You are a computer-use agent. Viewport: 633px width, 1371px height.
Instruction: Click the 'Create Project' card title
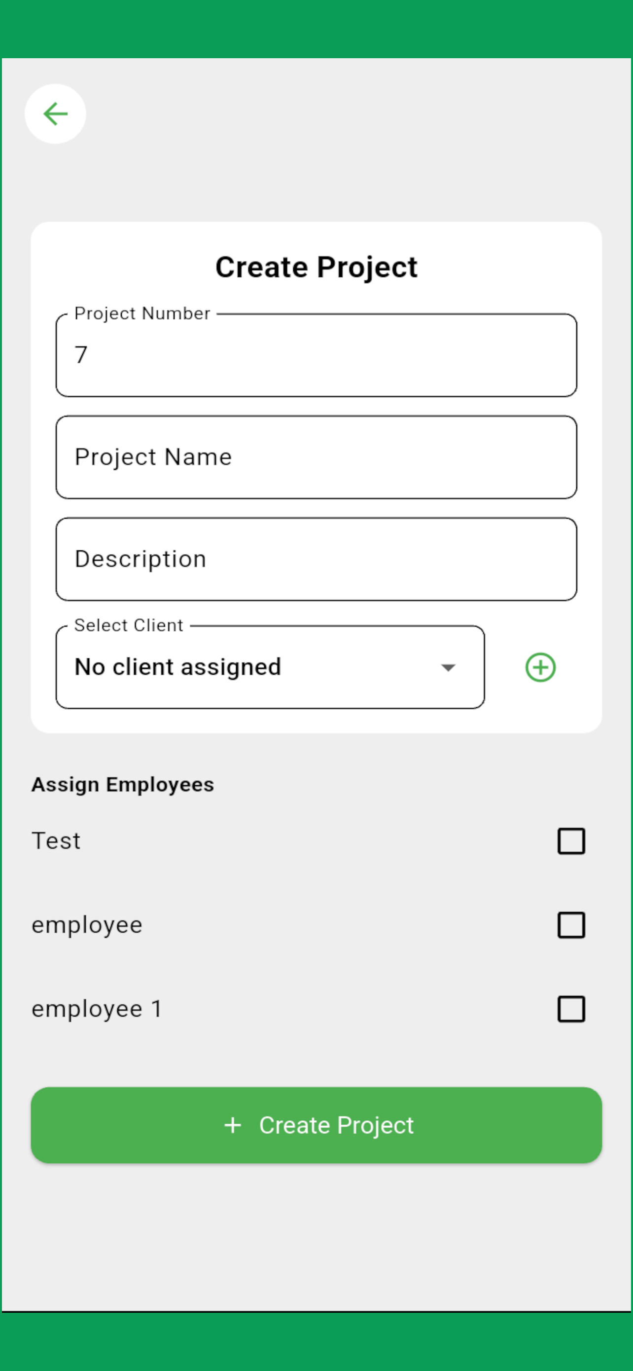316,267
